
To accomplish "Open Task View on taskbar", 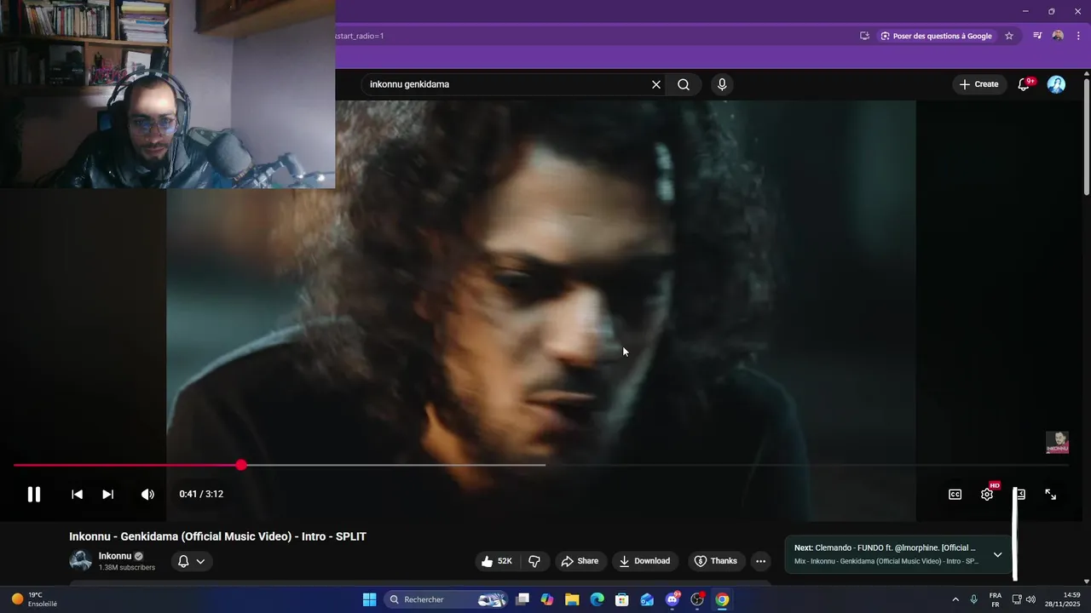I will click(522, 599).
